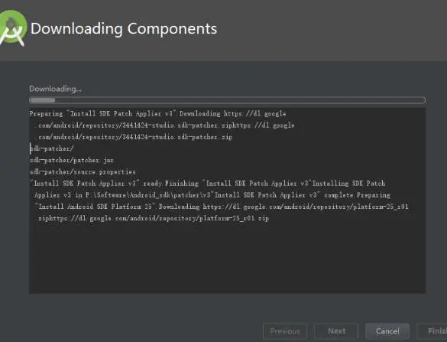Screen dimensions: 447x342
Task: Click the log line containing 'F:\Software\Android_sdk\patcher\v3'
Action: [212, 195]
